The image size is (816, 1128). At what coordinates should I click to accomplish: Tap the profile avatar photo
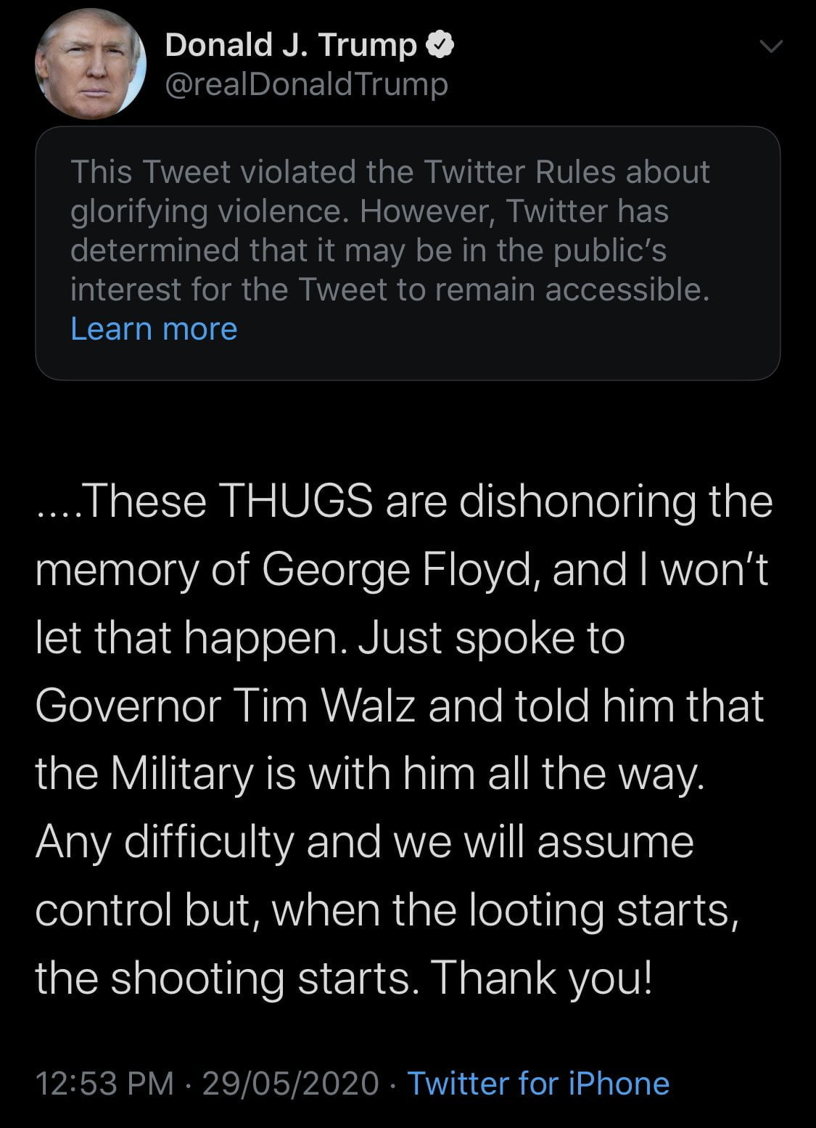click(x=90, y=64)
